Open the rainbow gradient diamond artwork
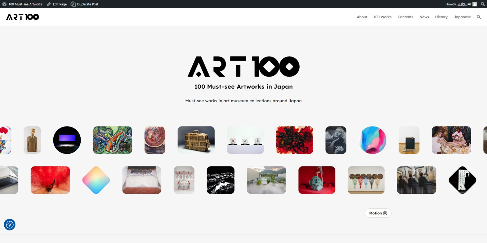This screenshot has height=243, width=487. click(x=96, y=180)
